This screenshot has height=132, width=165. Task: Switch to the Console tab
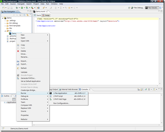click(84, 89)
